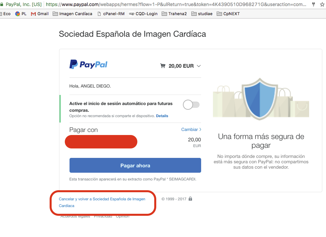Click the secure padlock icon in URL bar
Image resolution: width=326 pixels, height=237 pixels.
point(2,4)
